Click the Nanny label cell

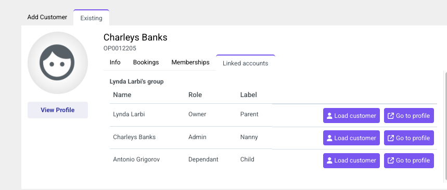(249, 137)
